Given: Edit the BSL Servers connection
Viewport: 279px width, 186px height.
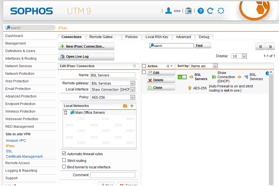Looking at the screenshot, I should click(x=161, y=73).
